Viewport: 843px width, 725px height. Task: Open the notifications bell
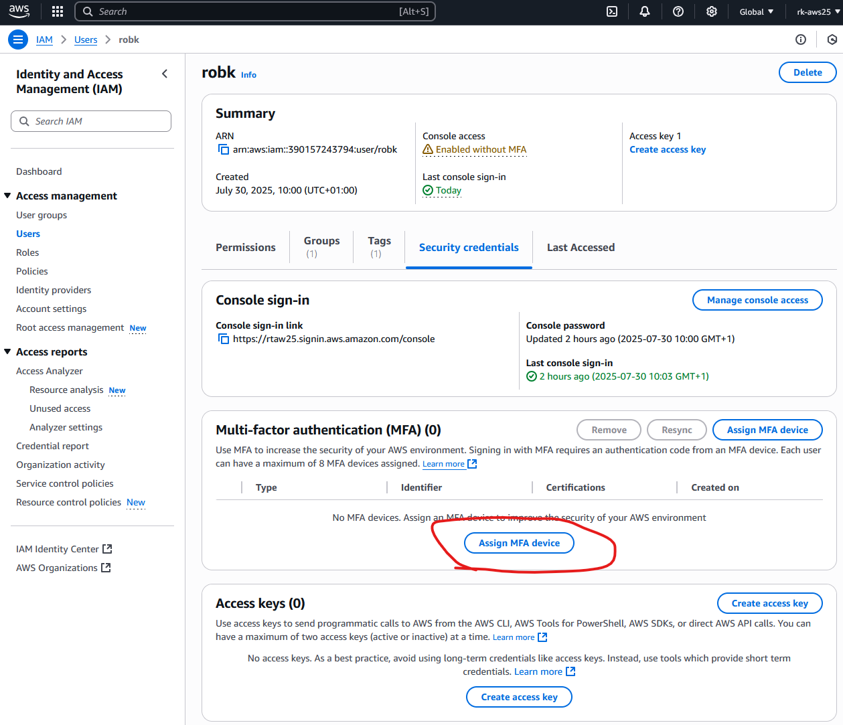644,11
